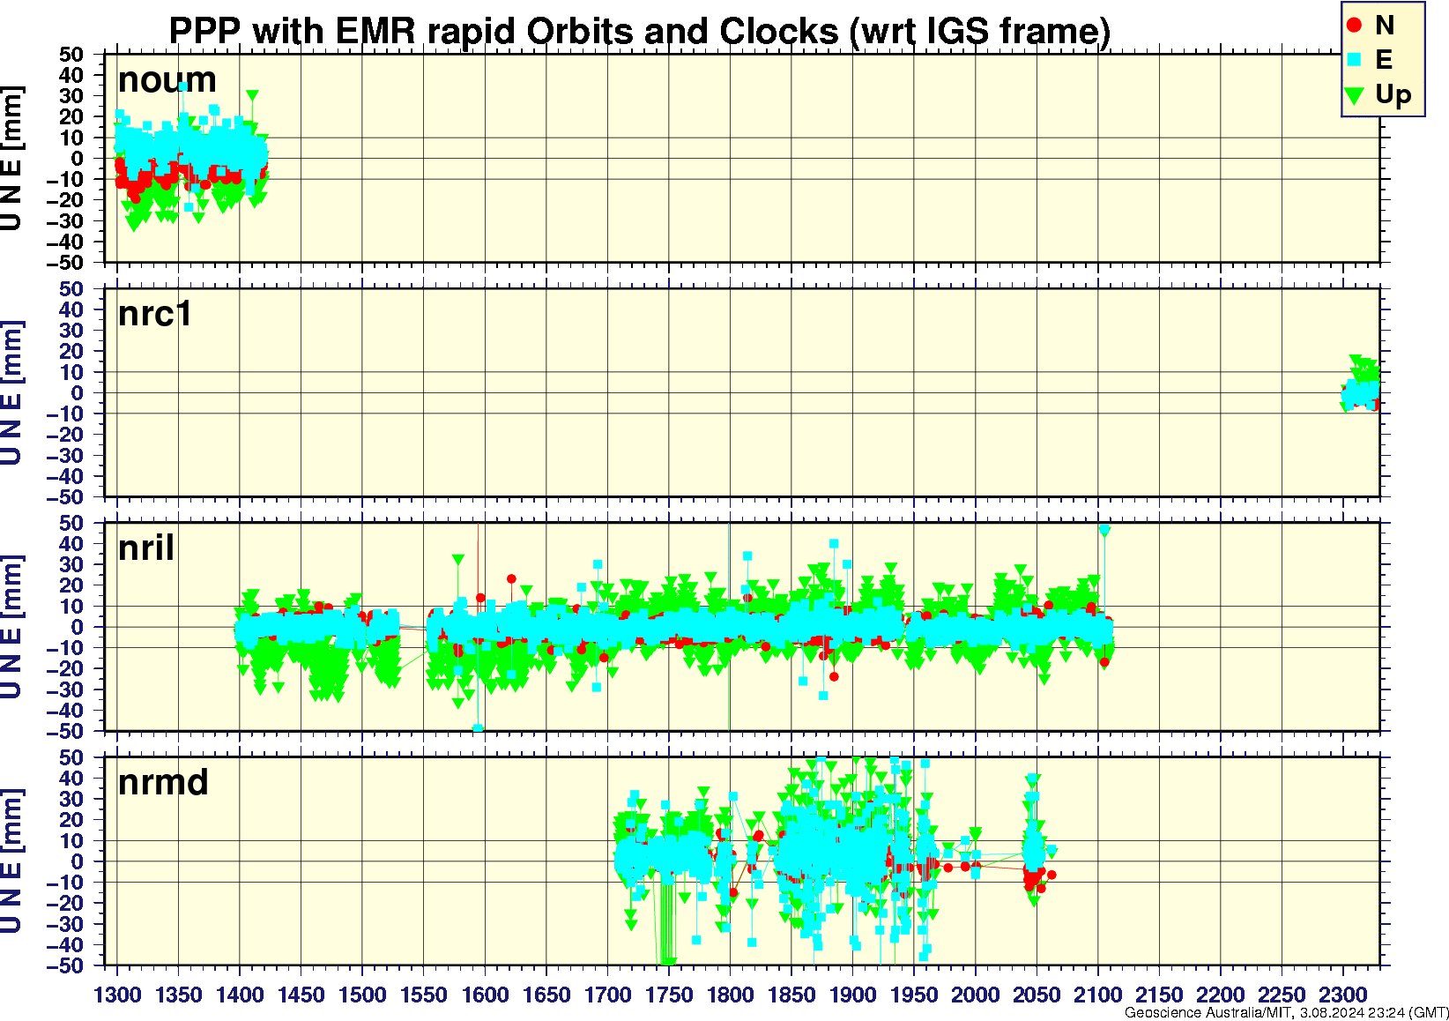Click x-axis tick label 2000
This screenshot has height=1021, width=1449.
tap(975, 995)
